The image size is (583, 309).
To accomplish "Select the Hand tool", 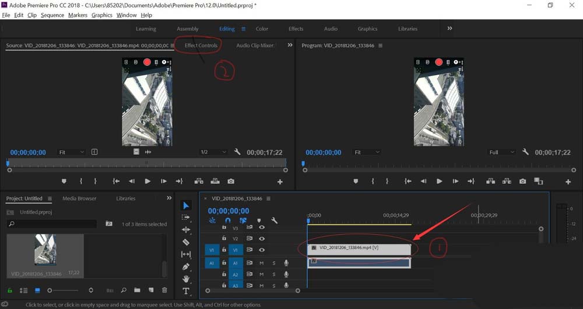I will coord(186,279).
